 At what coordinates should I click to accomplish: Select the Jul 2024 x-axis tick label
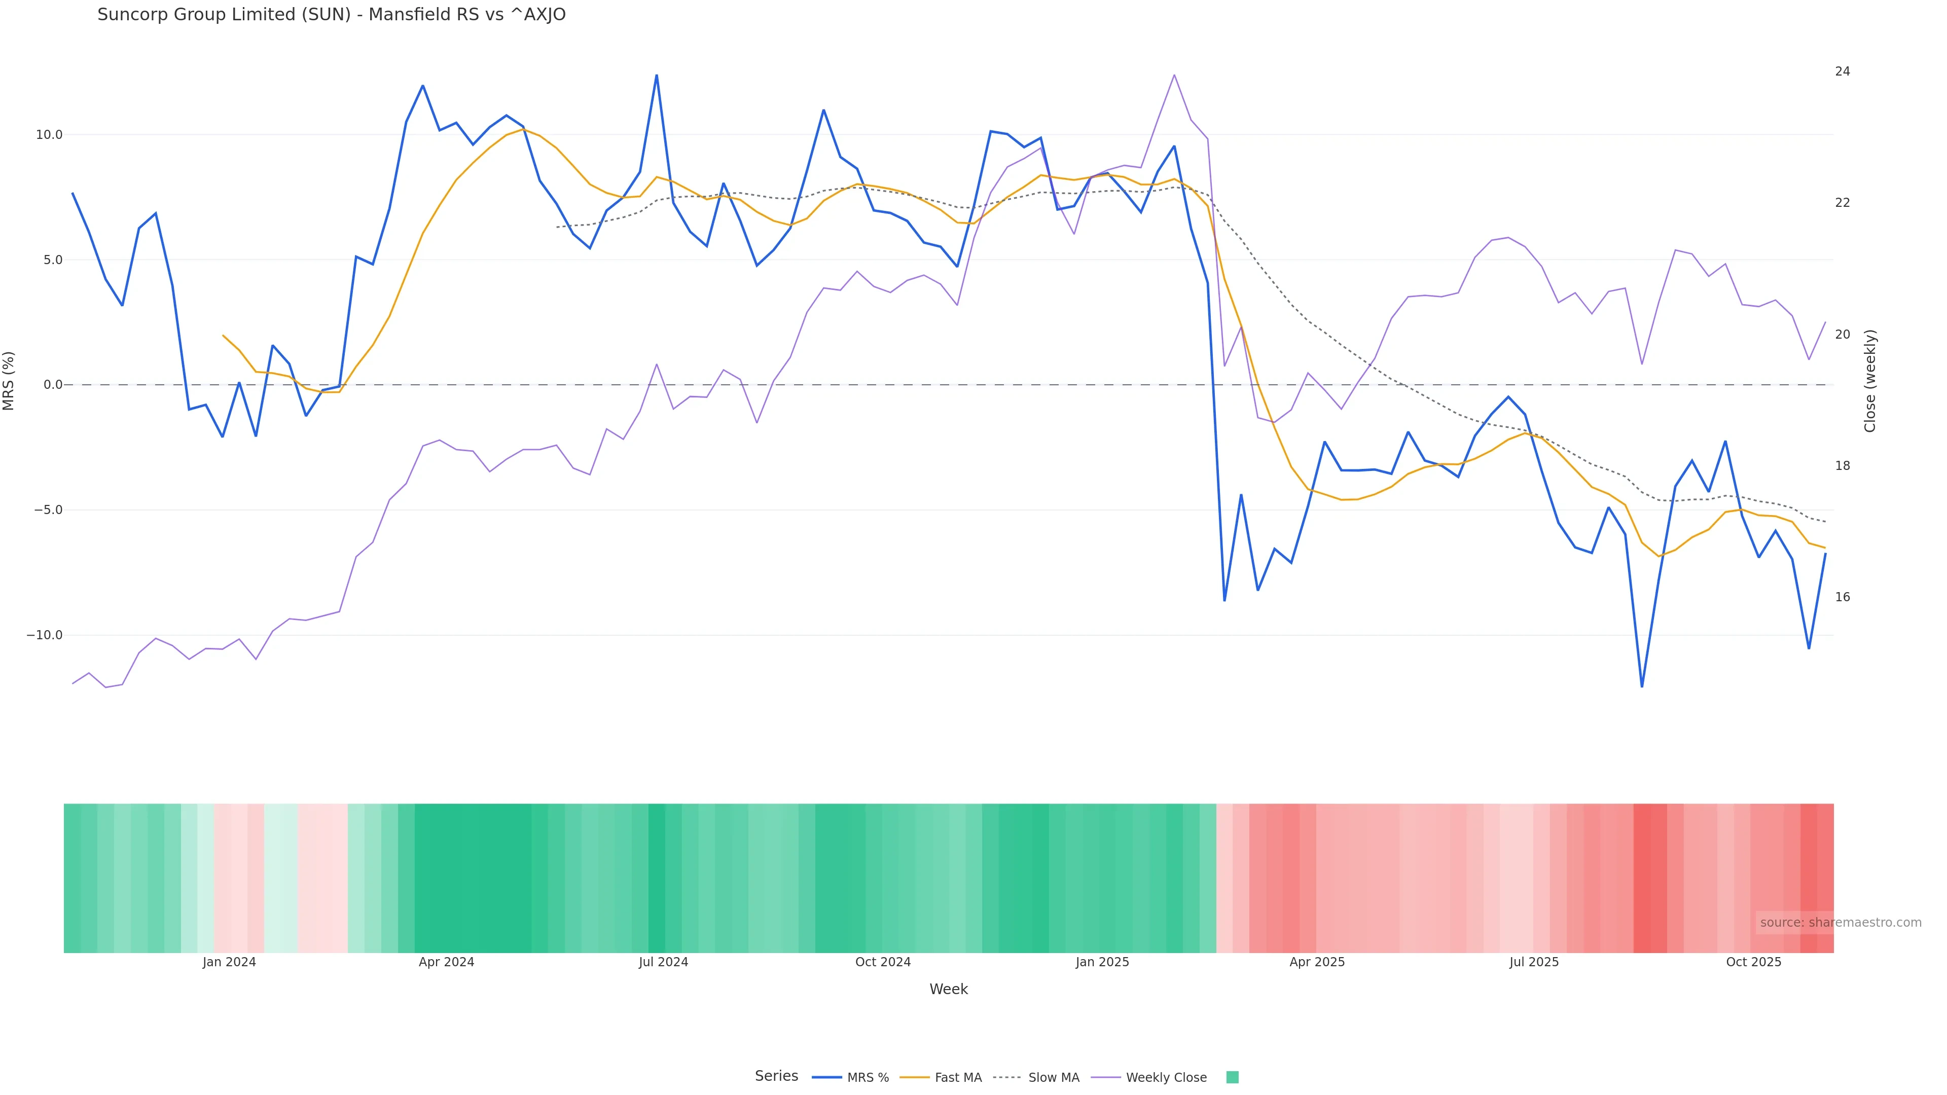point(663,962)
